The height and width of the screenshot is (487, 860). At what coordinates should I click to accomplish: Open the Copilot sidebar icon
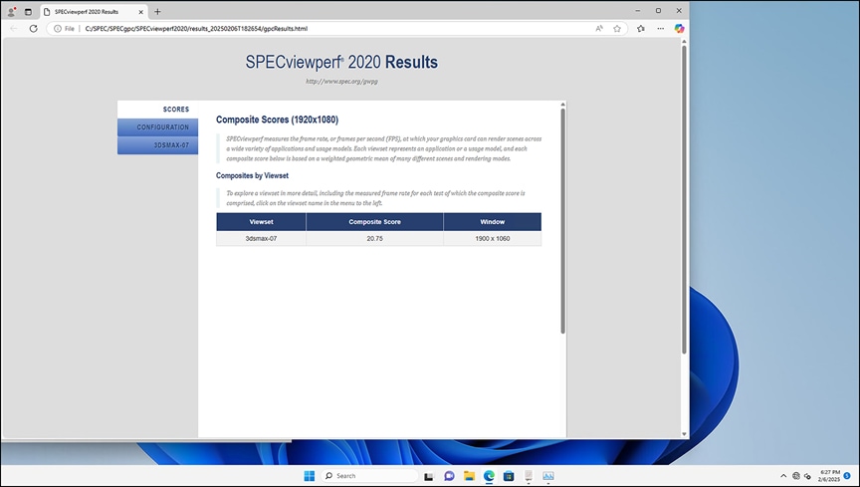679,29
